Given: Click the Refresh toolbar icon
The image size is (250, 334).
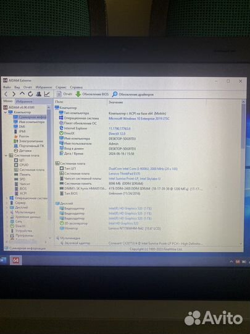Looking at the screenshot, I should pos(30,94).
